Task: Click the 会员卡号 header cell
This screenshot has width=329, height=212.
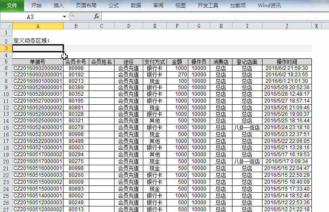Action: pos(76,62)
